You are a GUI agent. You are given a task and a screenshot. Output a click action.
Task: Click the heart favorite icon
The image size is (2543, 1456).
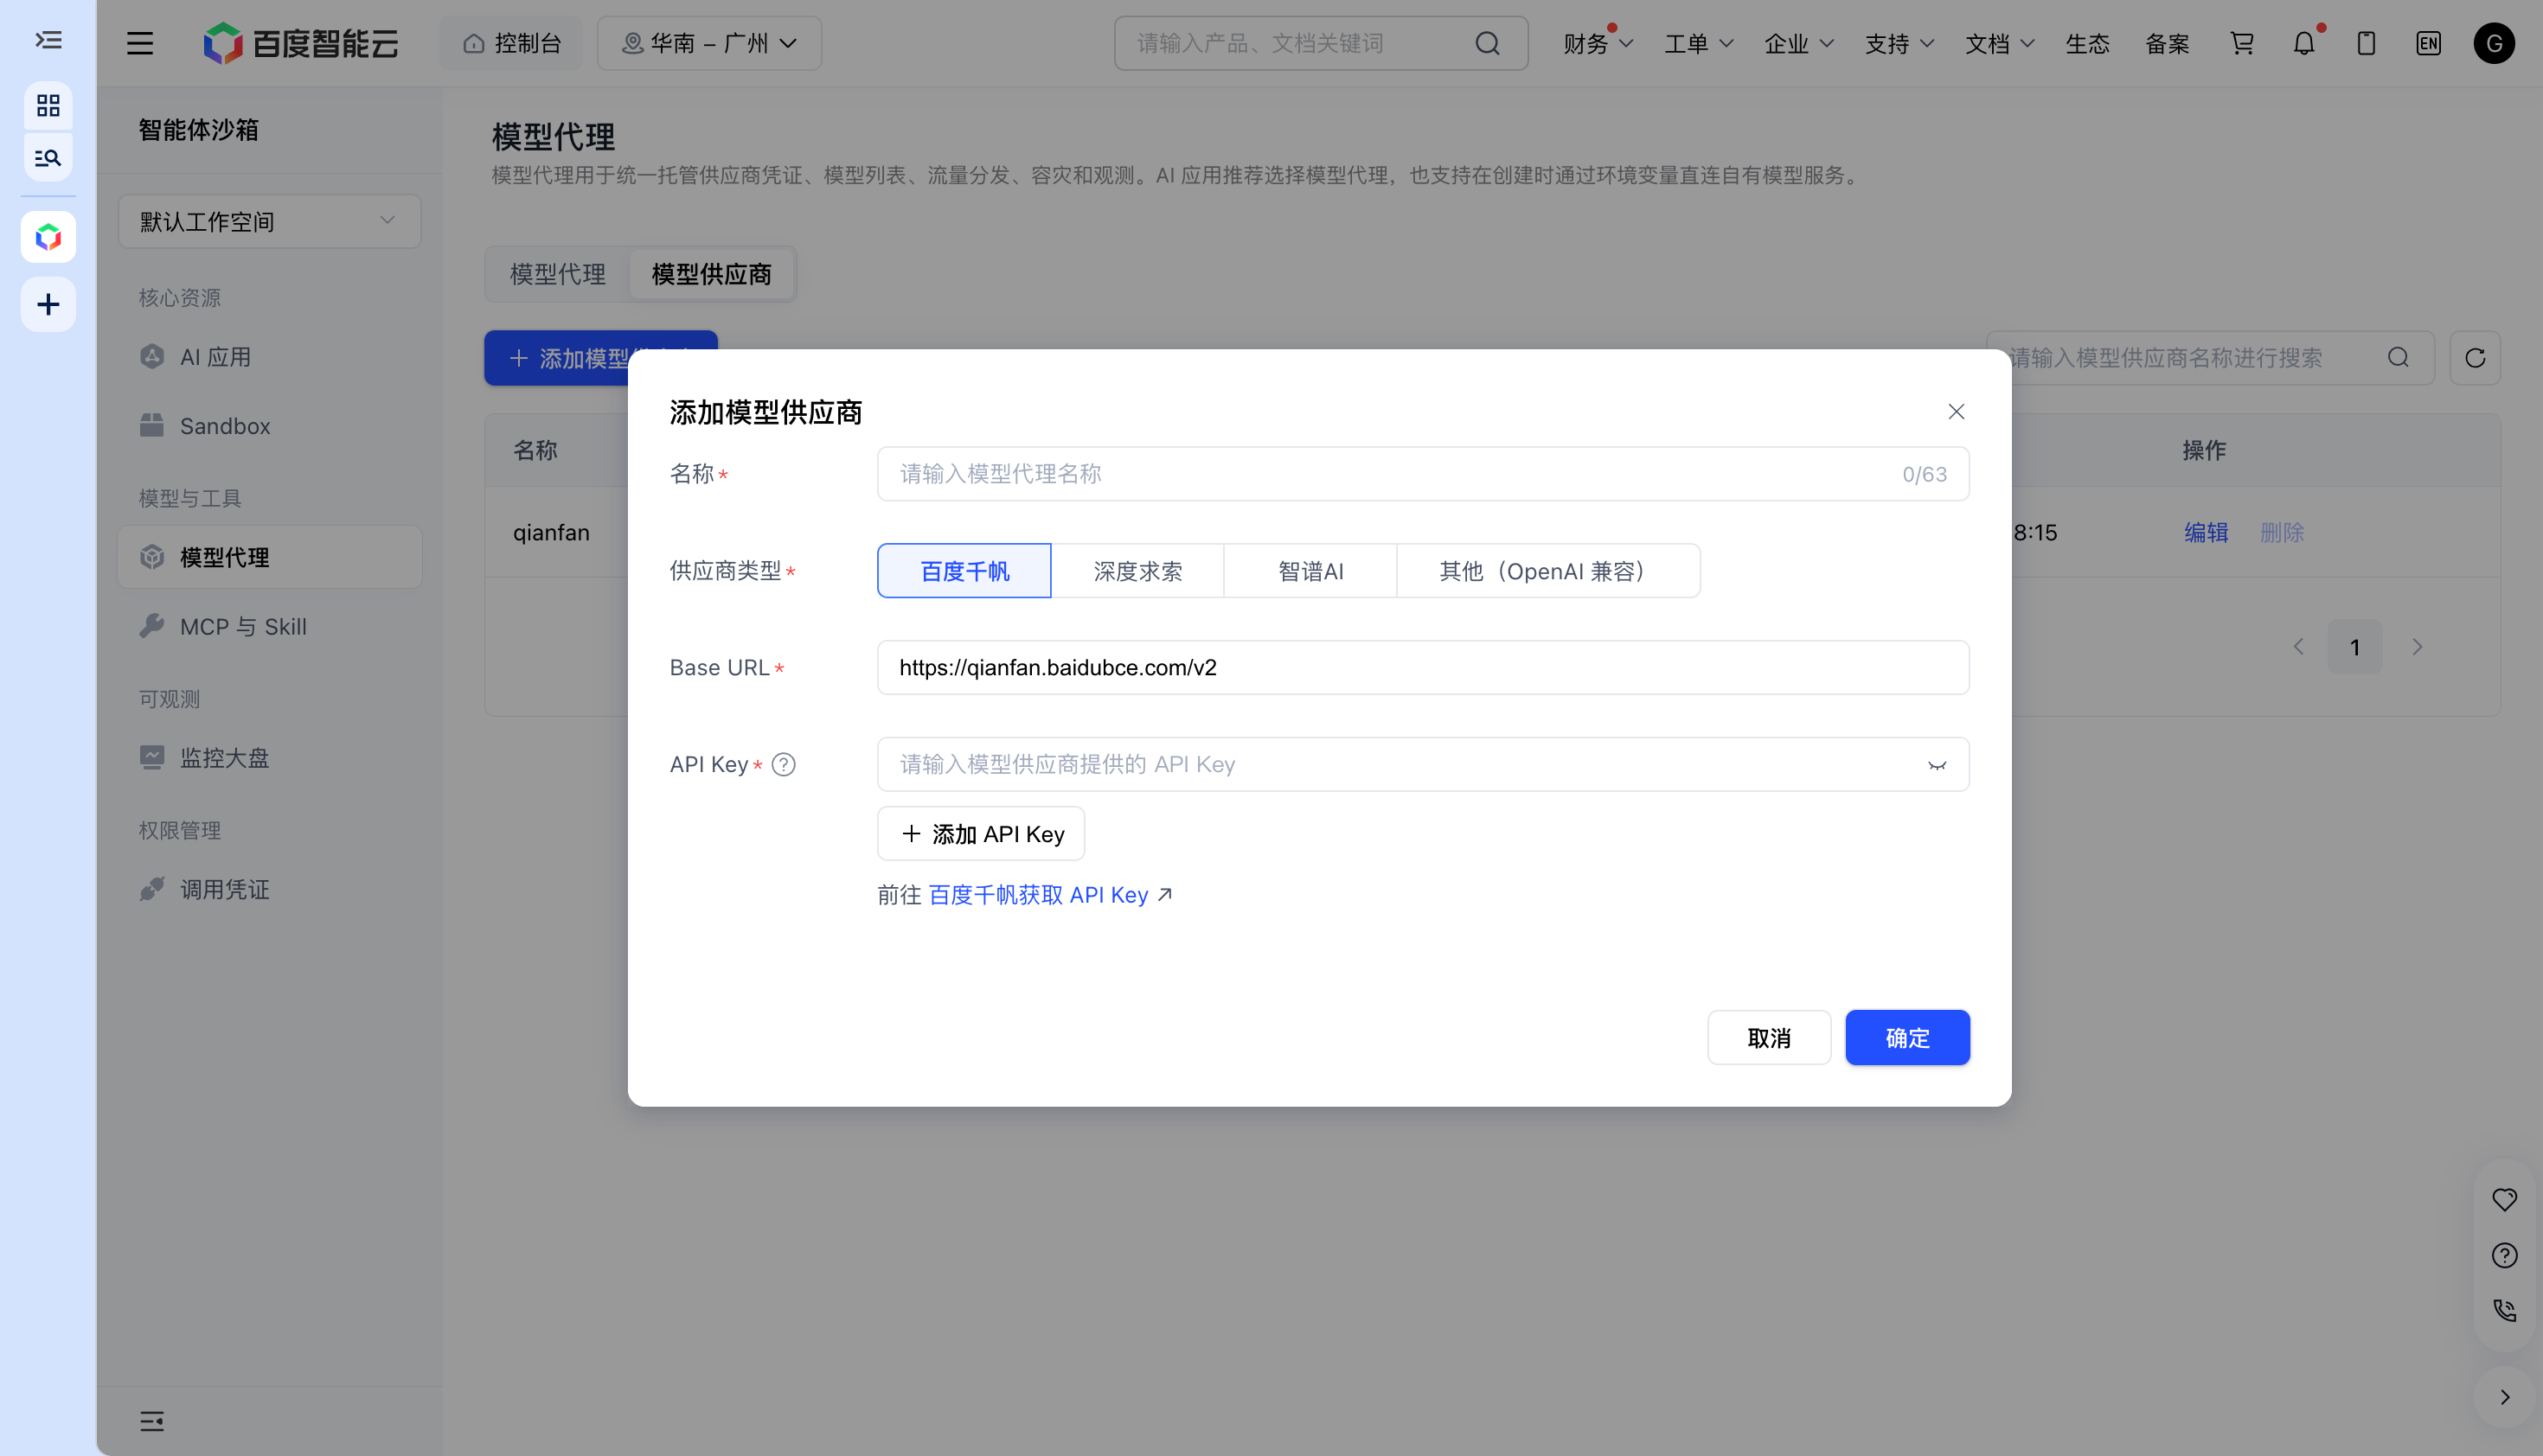pos(2504,1199)
